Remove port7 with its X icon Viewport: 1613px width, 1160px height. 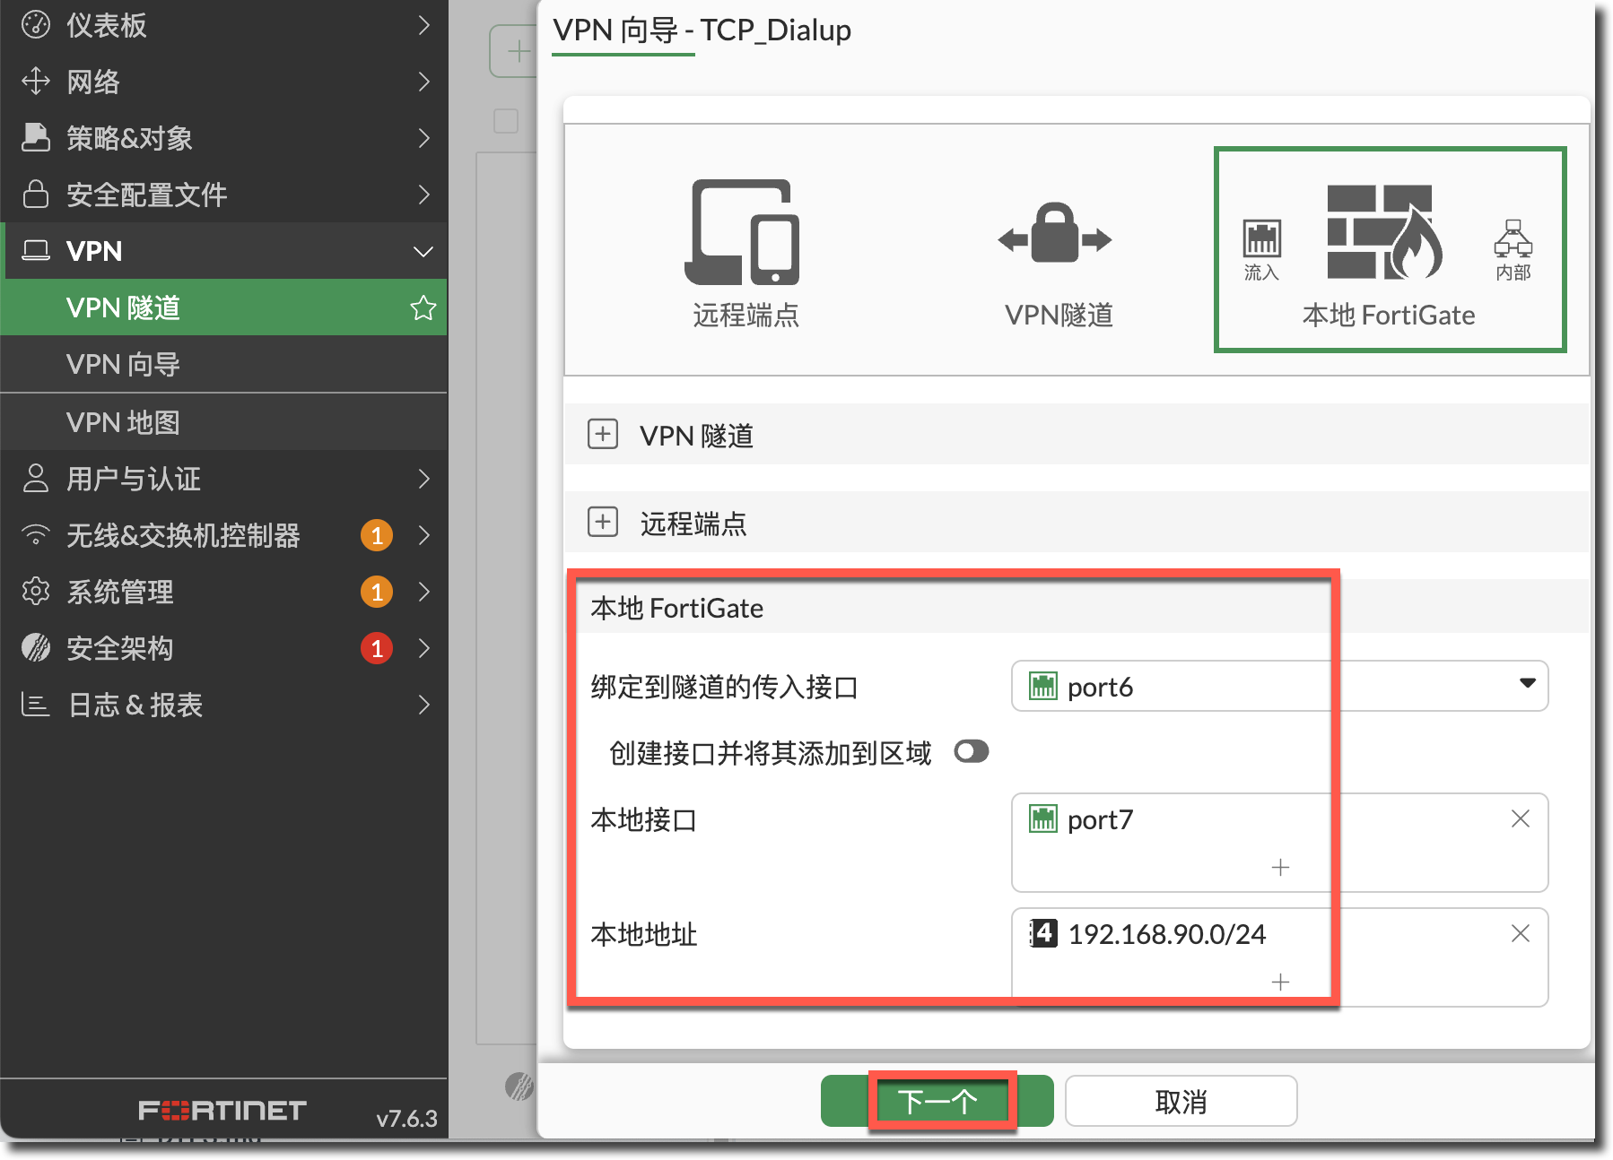pyautogui.click(x=1521, y=818)
